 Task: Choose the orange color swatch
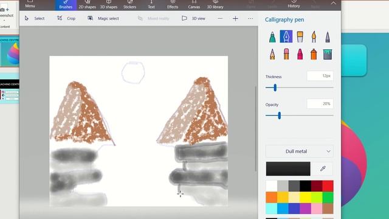coord(272,197)
